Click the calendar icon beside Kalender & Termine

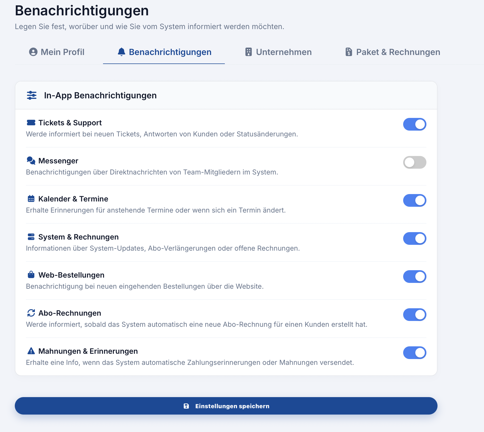pyautogui.click(x=31, y=199)
